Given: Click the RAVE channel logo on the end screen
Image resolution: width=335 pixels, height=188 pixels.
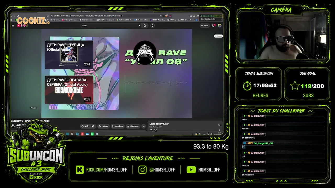Looking at the screenshot, I should coord(145,52).
